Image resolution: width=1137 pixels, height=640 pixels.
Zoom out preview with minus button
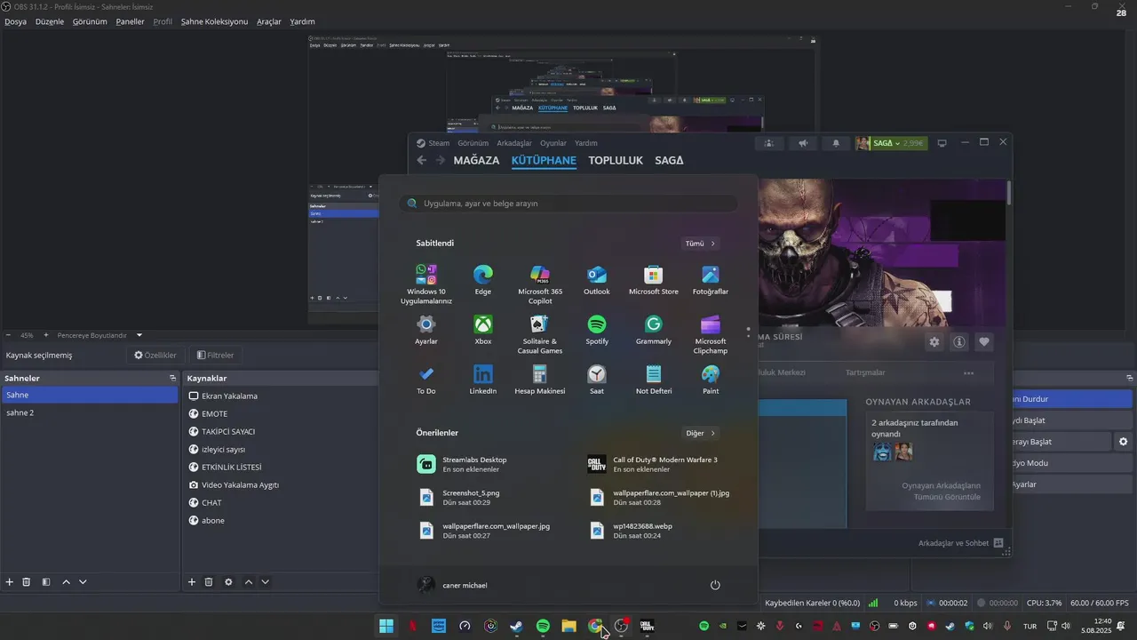click(x=9, y=335)
